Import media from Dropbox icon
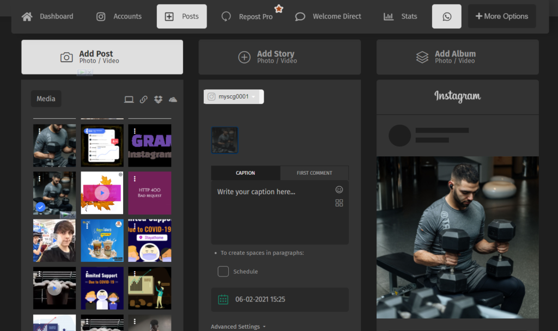Screen dimensions: 558x331 (158, 100)
